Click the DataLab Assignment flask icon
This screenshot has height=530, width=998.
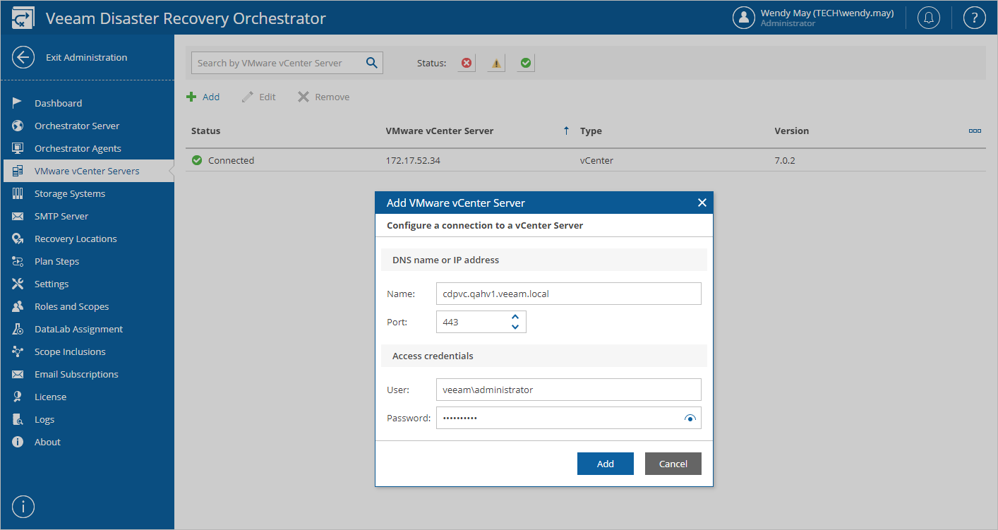click(18, 329)
